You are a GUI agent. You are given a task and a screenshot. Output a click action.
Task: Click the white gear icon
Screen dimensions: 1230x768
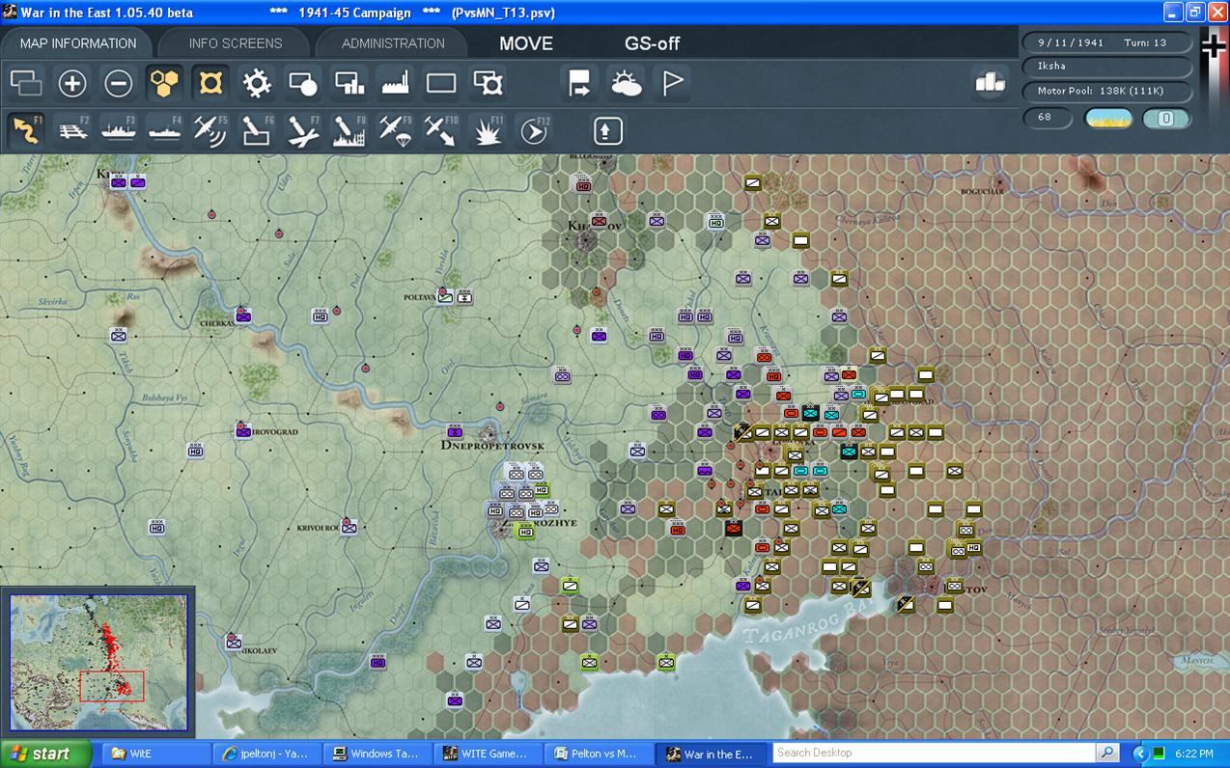257,84
